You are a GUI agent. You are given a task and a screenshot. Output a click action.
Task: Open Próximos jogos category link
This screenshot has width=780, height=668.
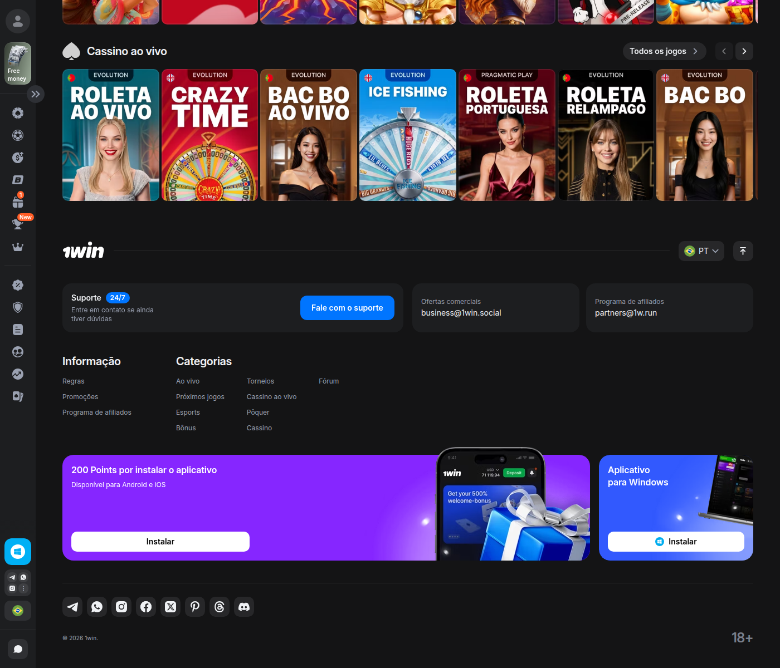pyautogui.click(x=200, y=397)
